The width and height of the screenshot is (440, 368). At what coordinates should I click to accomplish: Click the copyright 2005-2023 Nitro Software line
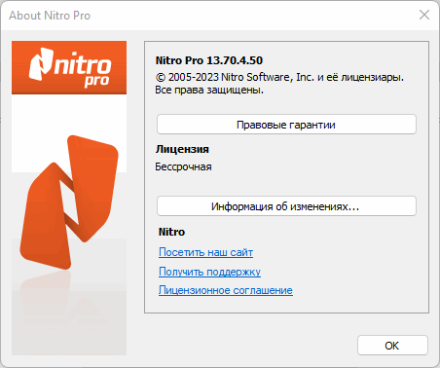[x=279, y=77]
